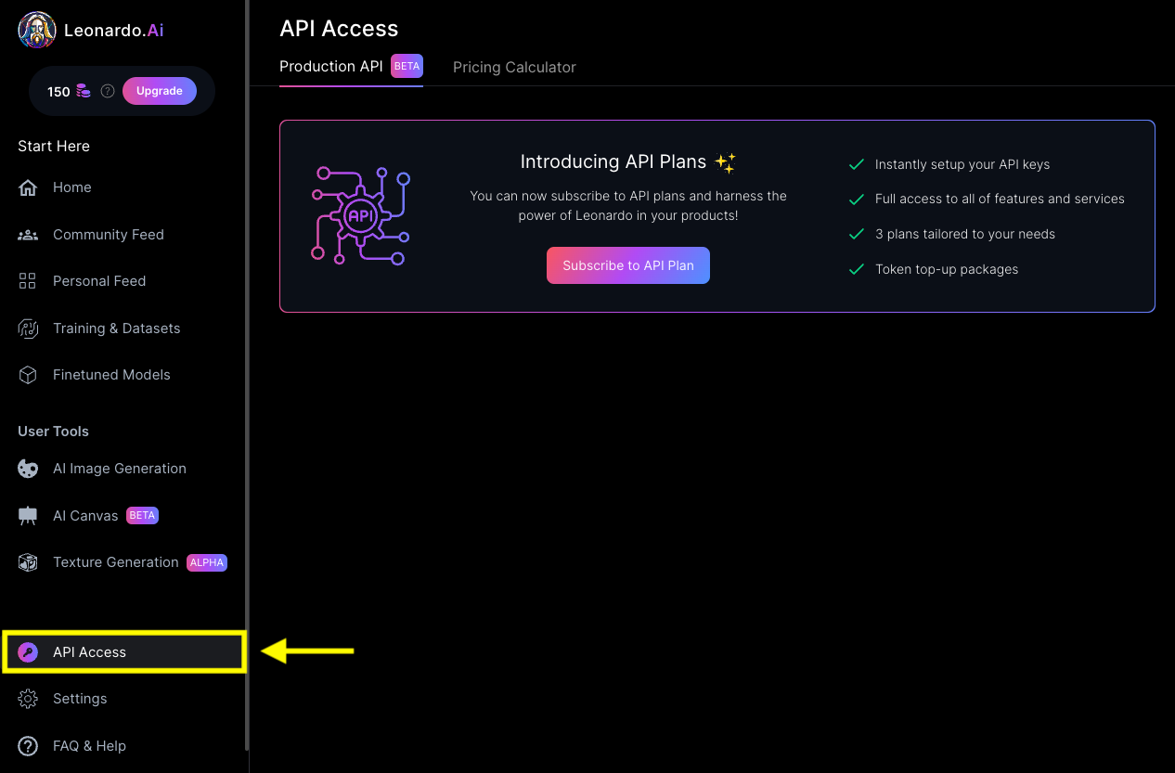Click the API Access page heading
This screenshot has height=773, width=1175.
339,29
